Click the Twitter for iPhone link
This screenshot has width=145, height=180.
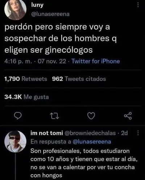click(96, 61)
